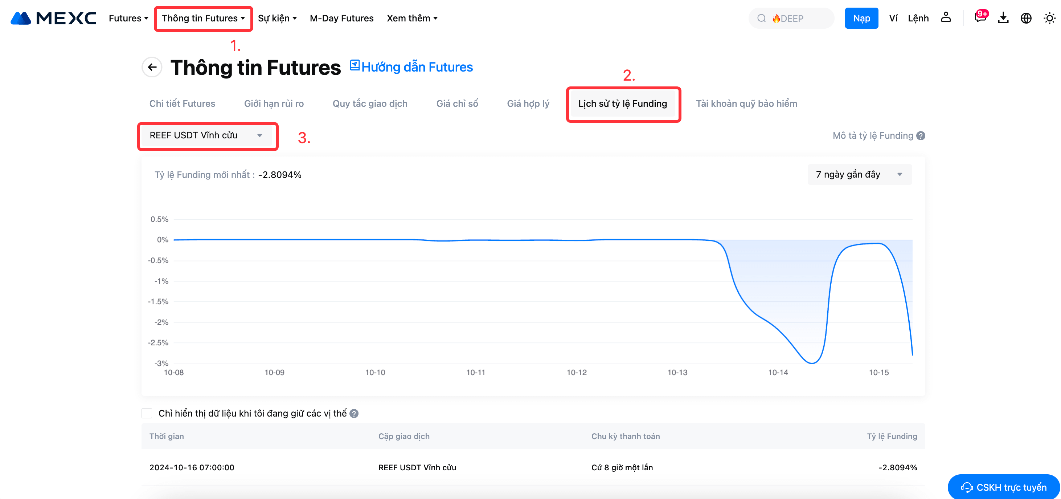Expand the Futures menu
This screenshot has height=499, width=1061.
click(x=128, y=18)
